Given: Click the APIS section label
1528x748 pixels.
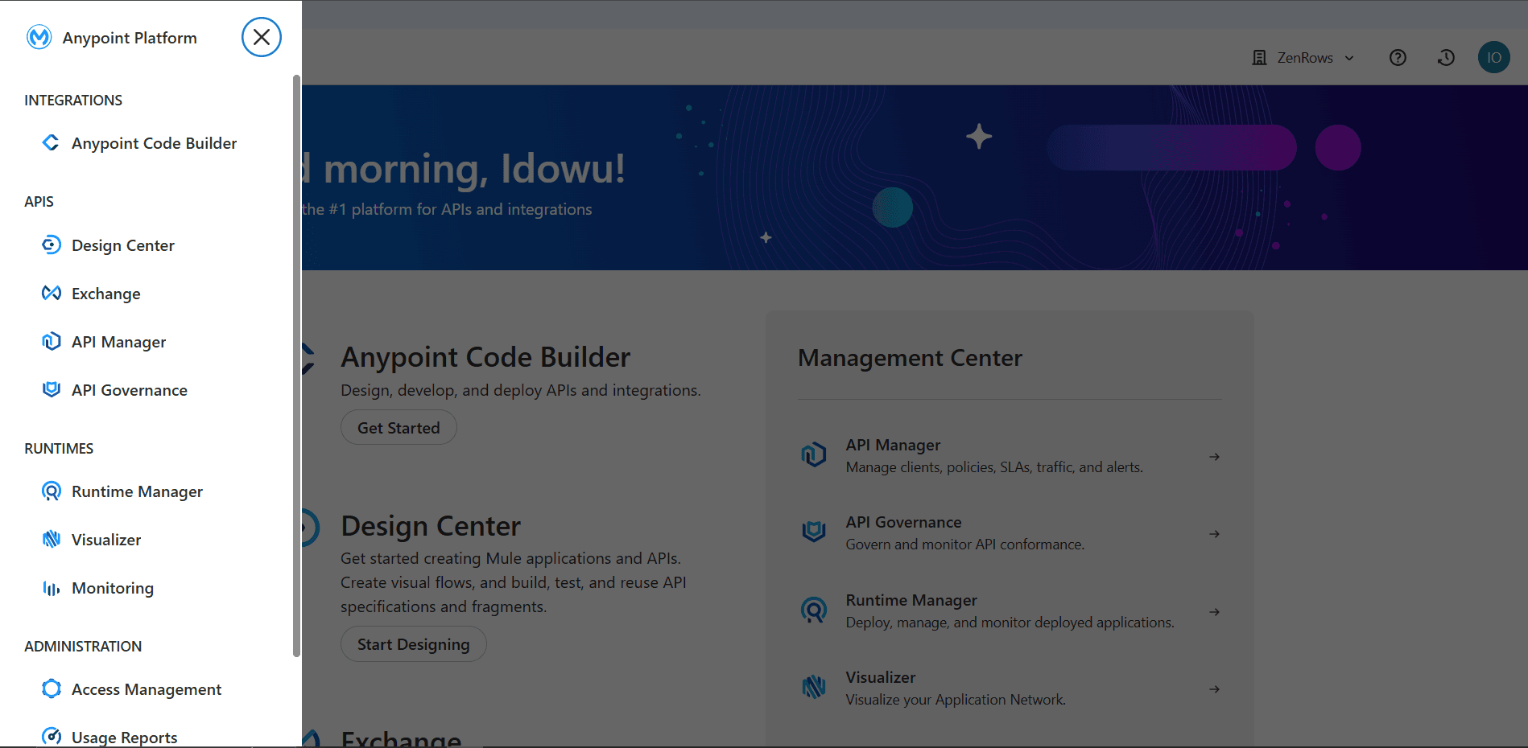Looking at the screenshot, I should click(x=39, y=202).
